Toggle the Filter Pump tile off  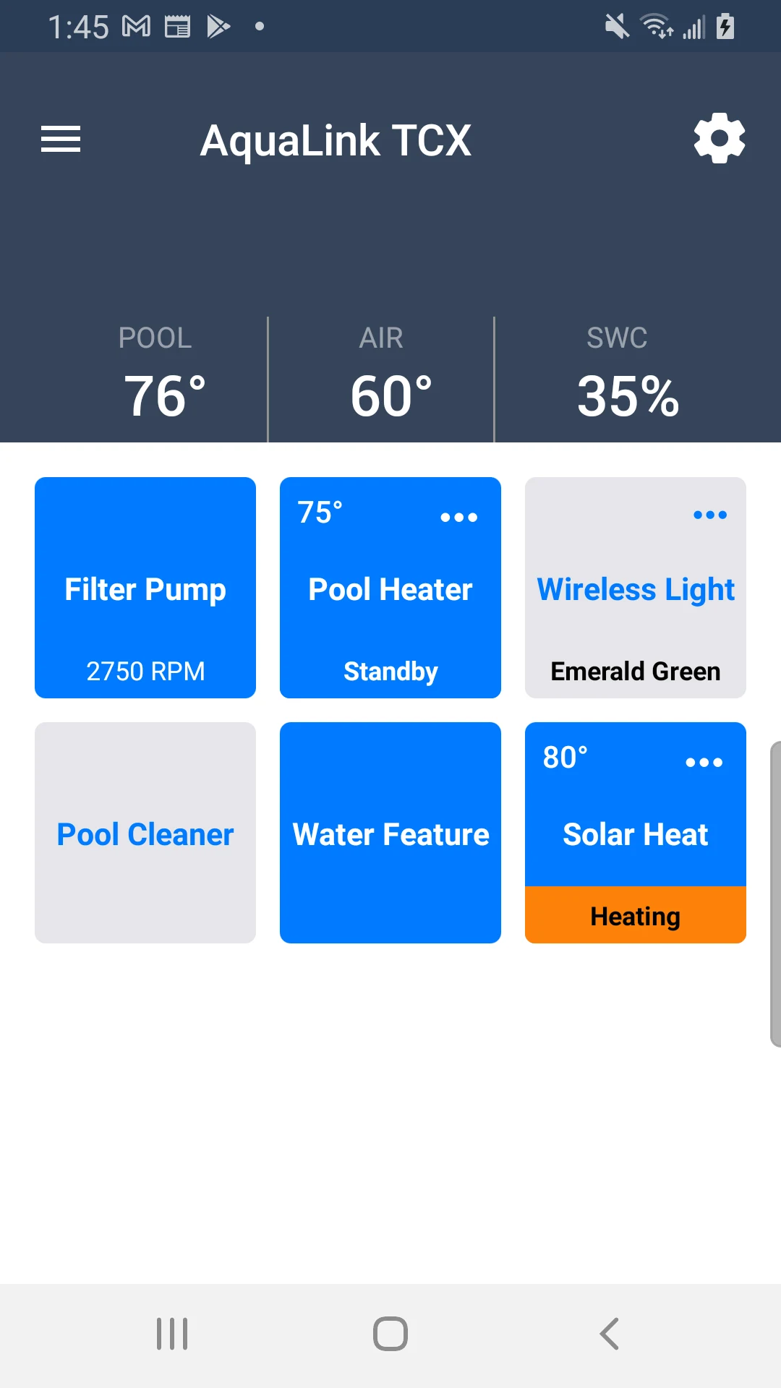point(145,588)
